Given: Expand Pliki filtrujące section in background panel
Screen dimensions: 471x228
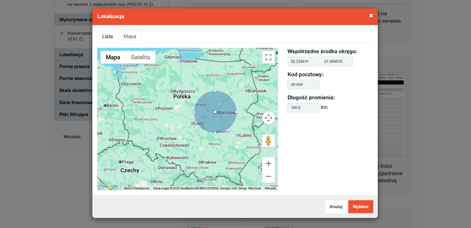Looking at the screenshot, I should click(73, 115).
